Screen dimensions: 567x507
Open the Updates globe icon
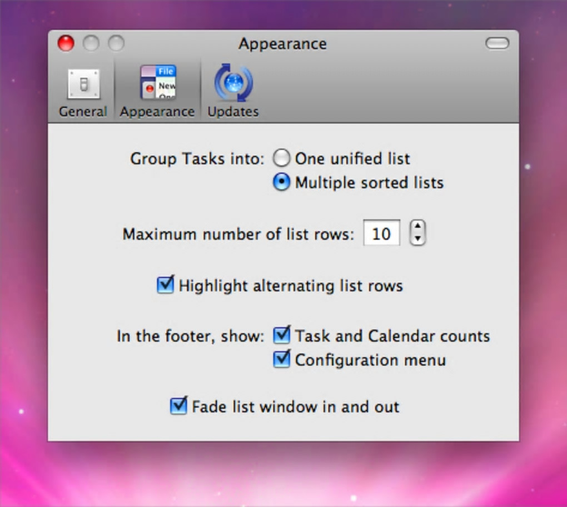[x=233, y=83]
